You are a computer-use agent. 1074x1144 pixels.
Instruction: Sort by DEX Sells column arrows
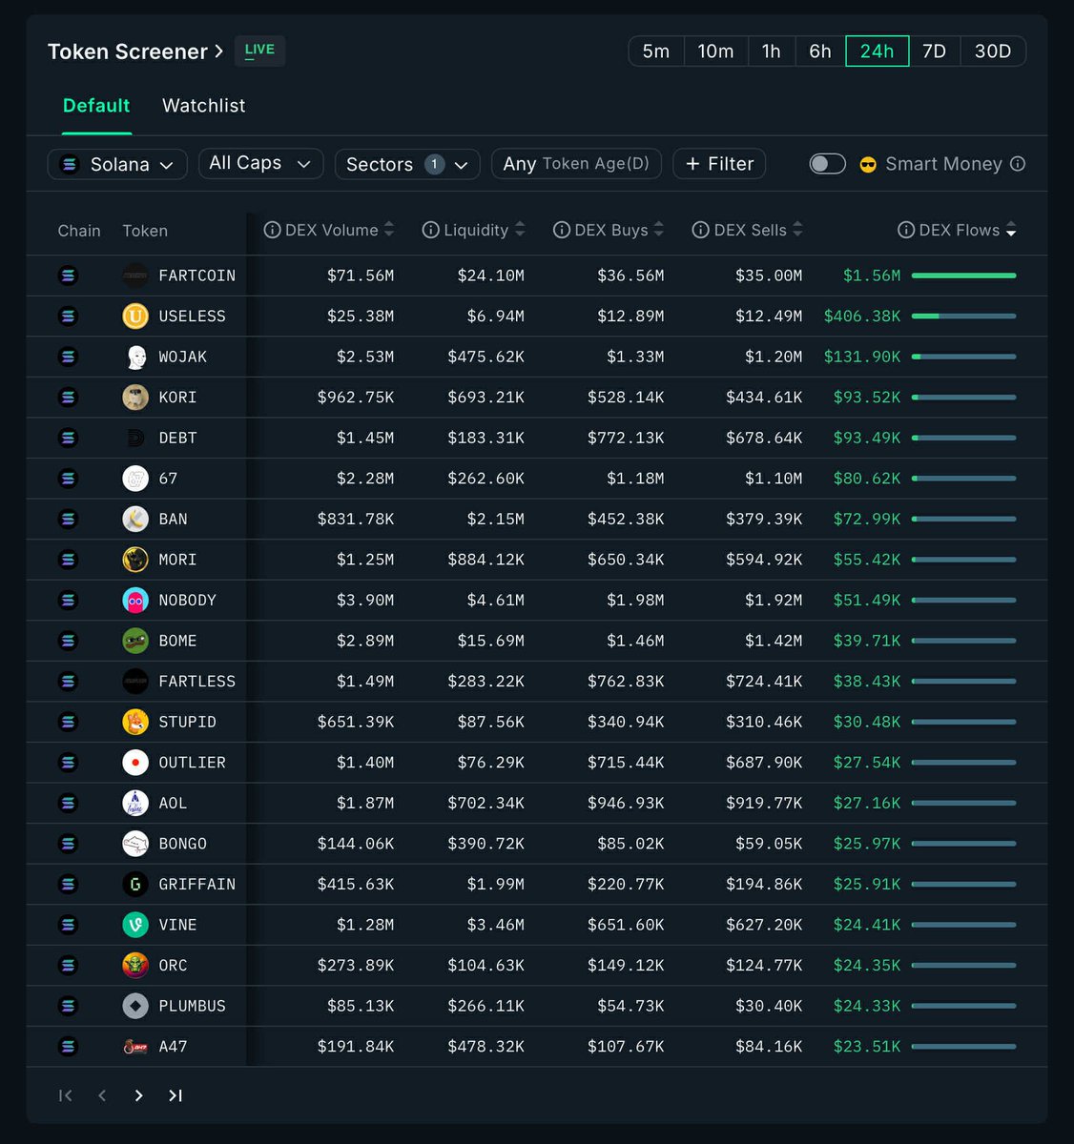pos(797,230)
